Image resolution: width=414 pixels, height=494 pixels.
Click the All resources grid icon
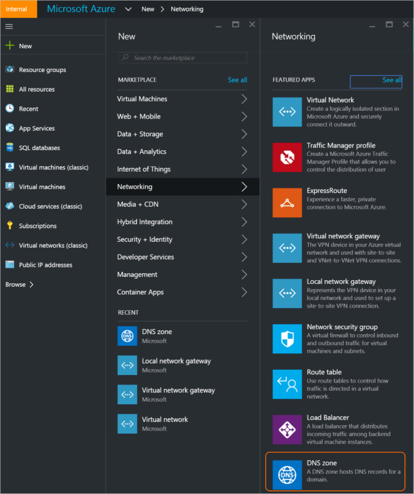[10, 89]
